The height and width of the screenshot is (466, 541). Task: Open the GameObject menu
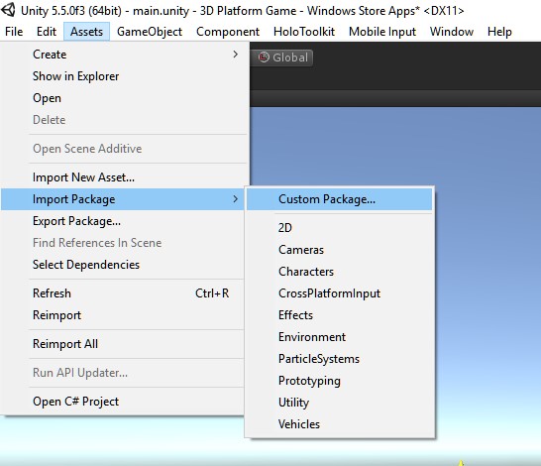pyautogui.click(x=150, y=32)
